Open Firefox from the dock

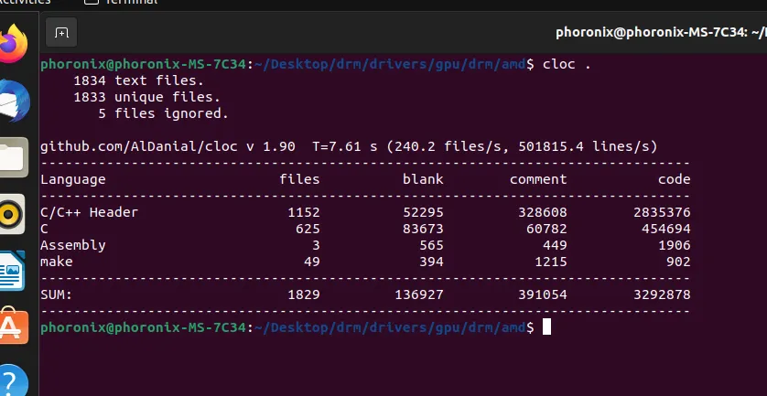point(14,43)
